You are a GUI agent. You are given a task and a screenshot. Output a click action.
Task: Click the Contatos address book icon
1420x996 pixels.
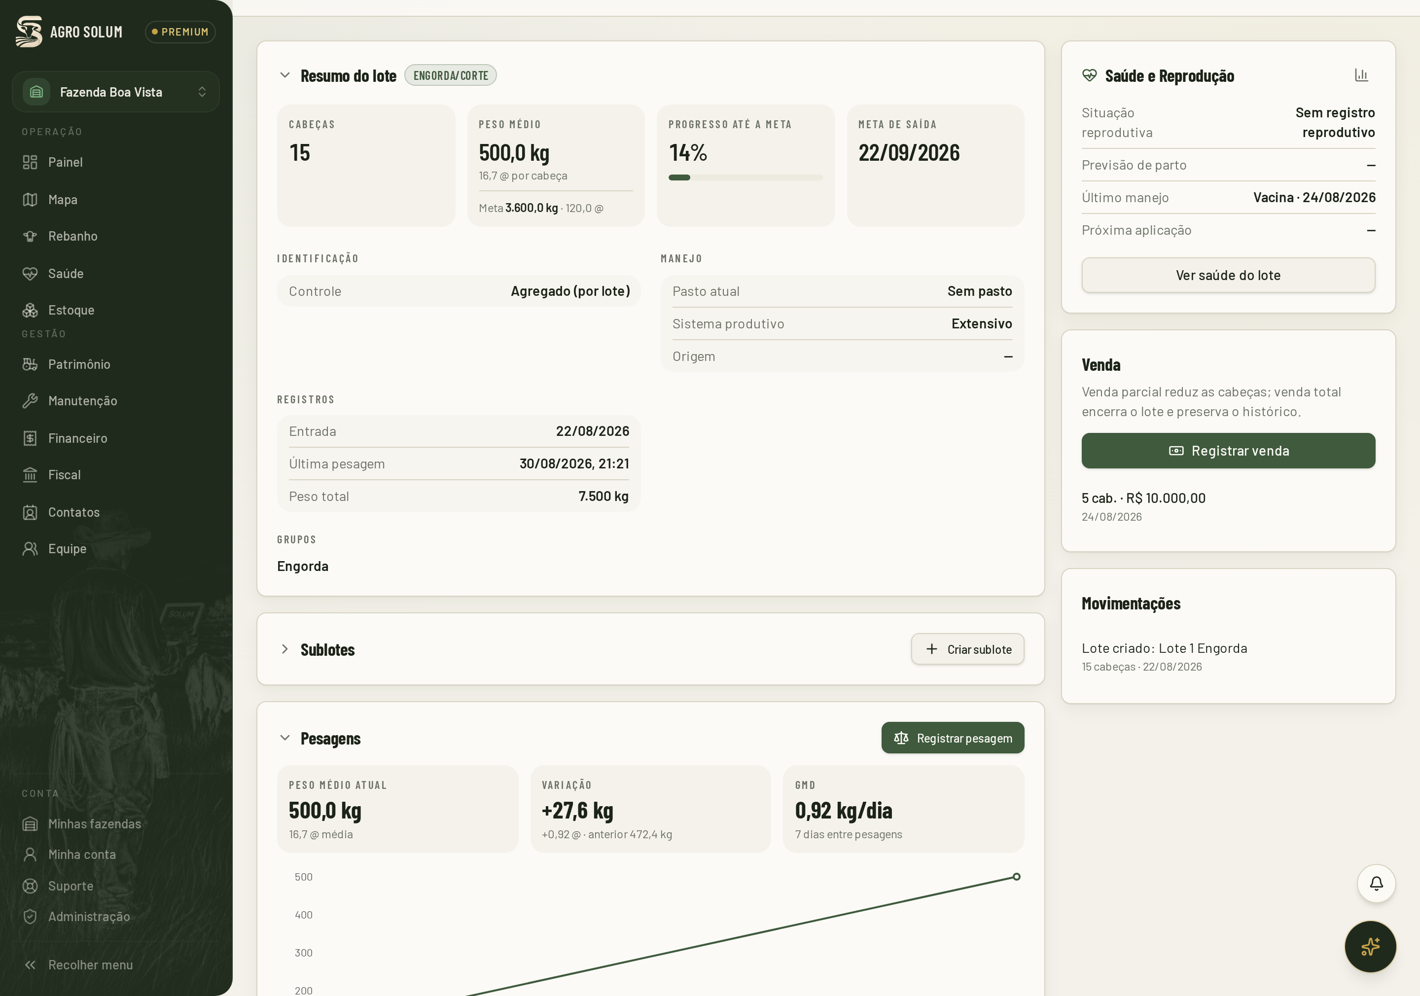click(x=30, y=512)
